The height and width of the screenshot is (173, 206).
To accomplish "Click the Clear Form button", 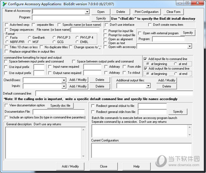I will [173, 12].
